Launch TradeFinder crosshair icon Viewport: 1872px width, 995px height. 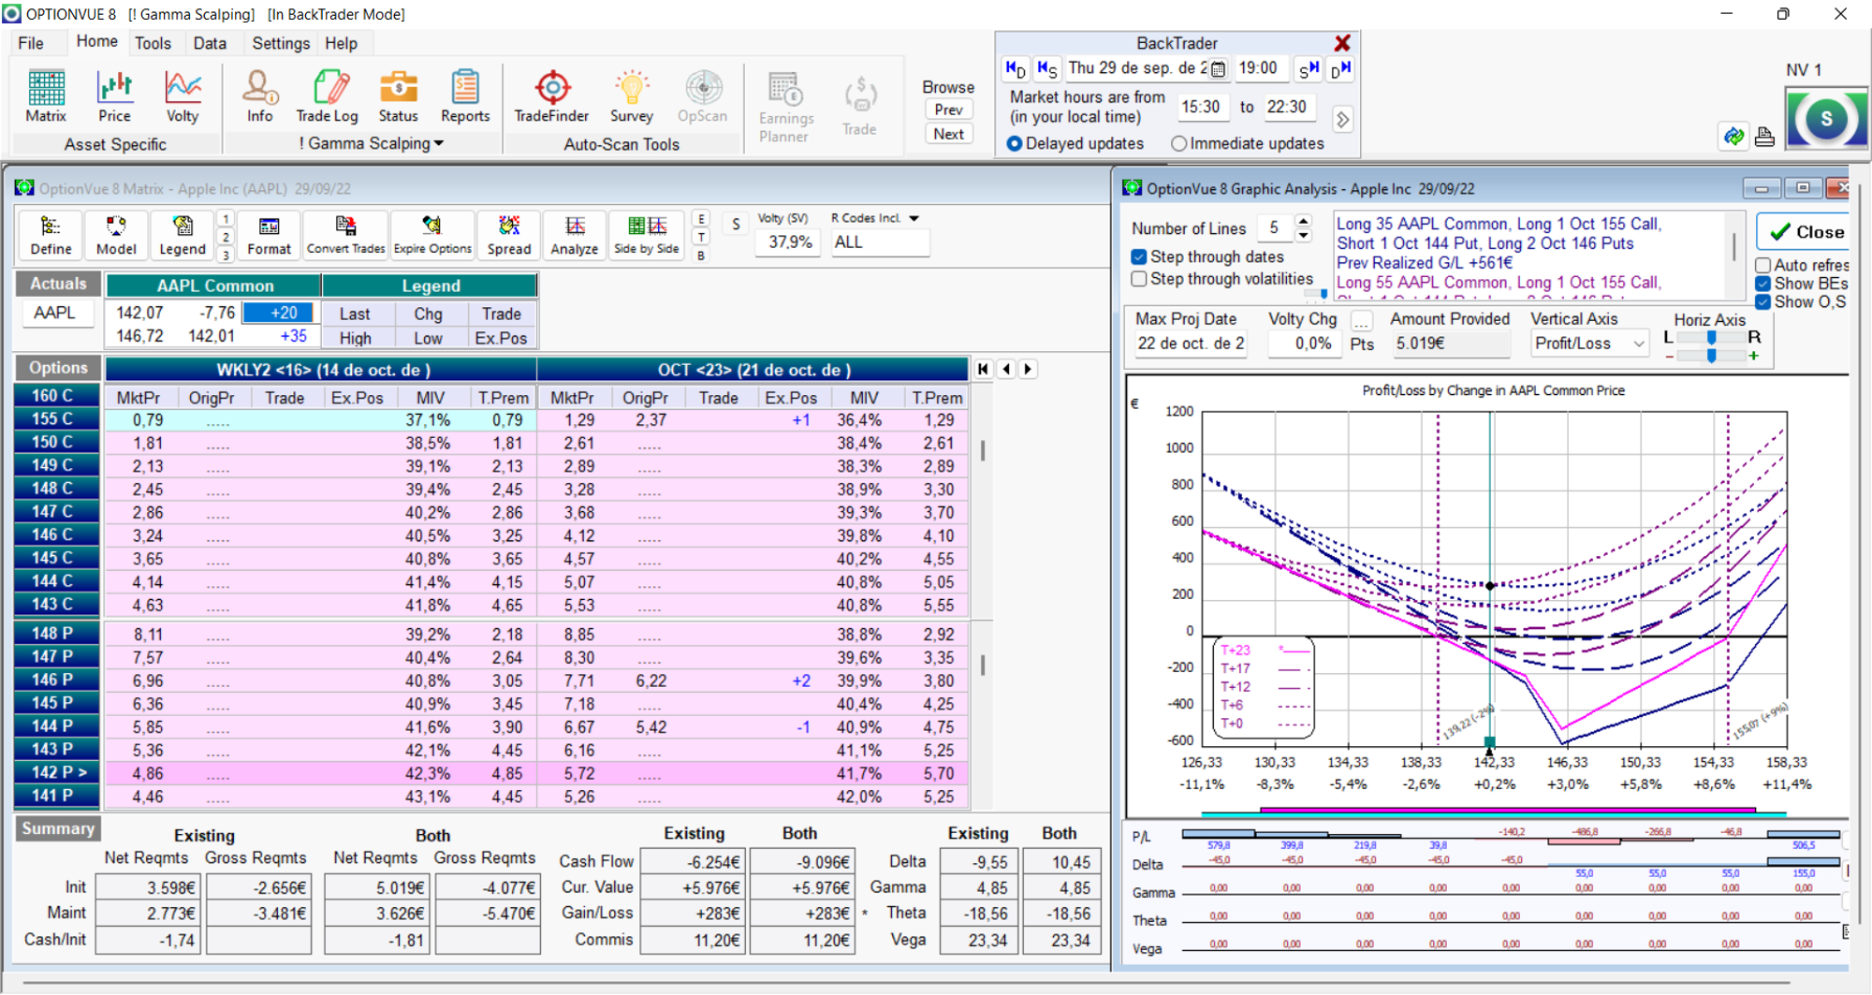pyautogui.click(x=552, y=96)
